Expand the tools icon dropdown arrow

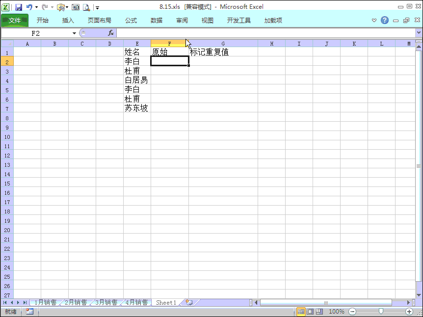click(67, 7)
